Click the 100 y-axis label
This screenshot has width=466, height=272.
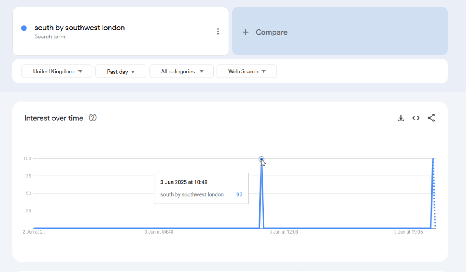coord(27,158)
